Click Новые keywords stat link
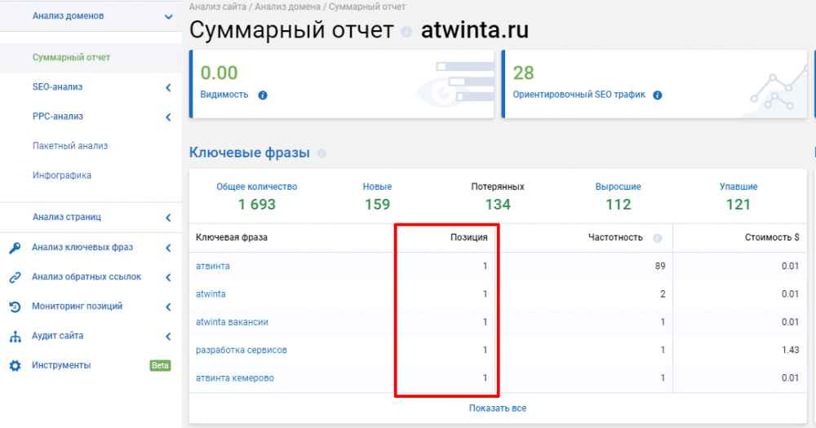 click(x=377, y=187)
